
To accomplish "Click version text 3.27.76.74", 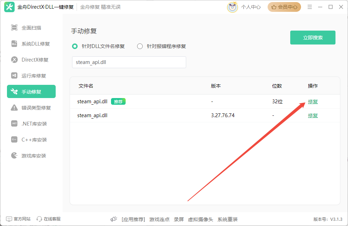I will 223,115.
